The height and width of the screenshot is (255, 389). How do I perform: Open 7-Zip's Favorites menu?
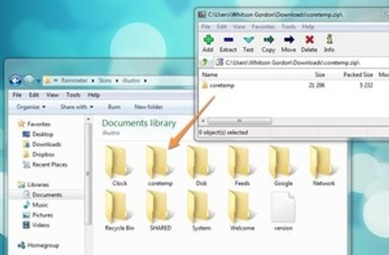point(263,27)
